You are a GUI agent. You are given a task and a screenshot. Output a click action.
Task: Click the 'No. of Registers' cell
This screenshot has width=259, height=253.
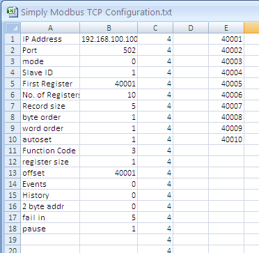click(50, 95)
